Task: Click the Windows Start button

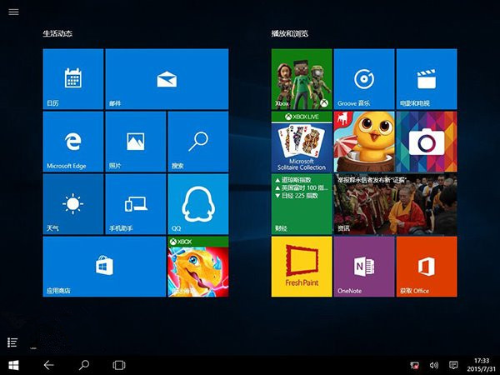Action: (14, 365)
